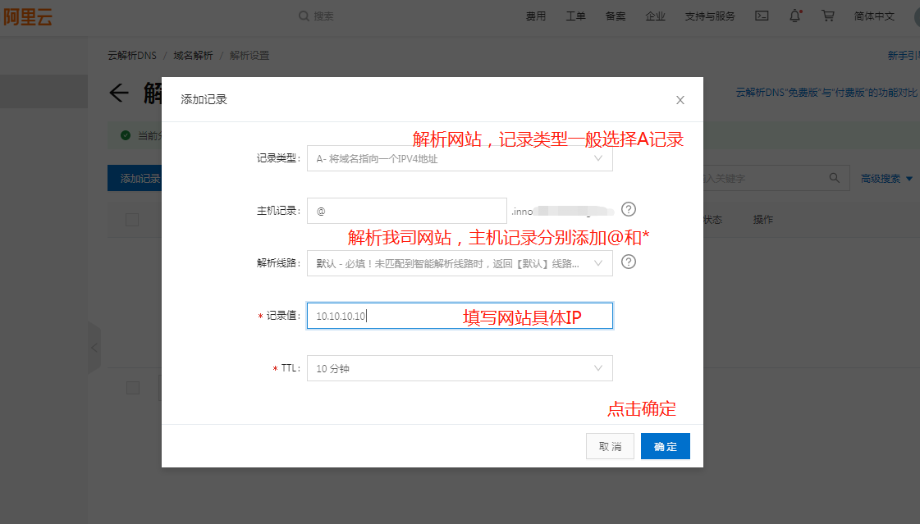The image size is (920, 524).
Task: Go to 域名解析 breadcrumb
Action: tap(193, 55)
